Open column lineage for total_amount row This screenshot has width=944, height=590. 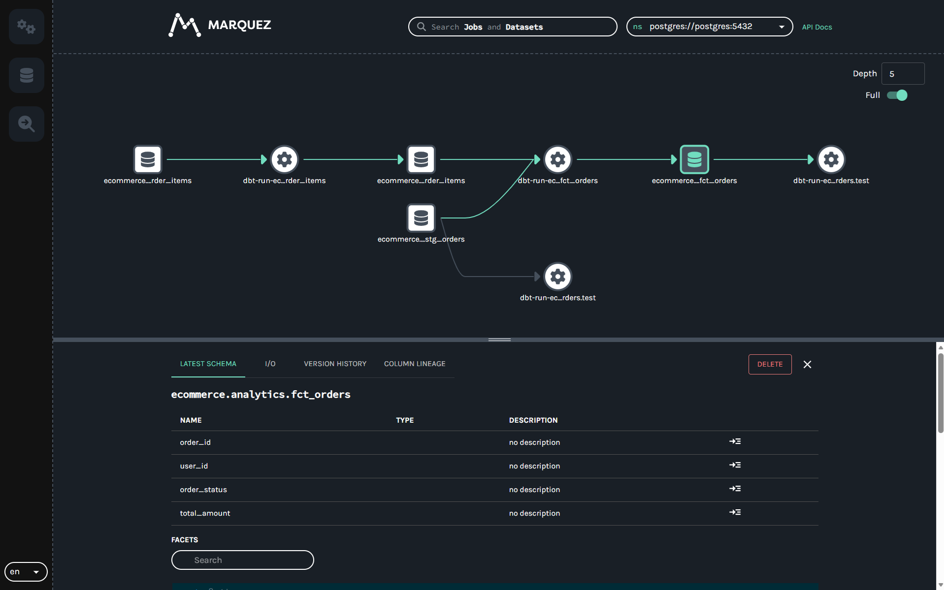[x=735, y=512]
